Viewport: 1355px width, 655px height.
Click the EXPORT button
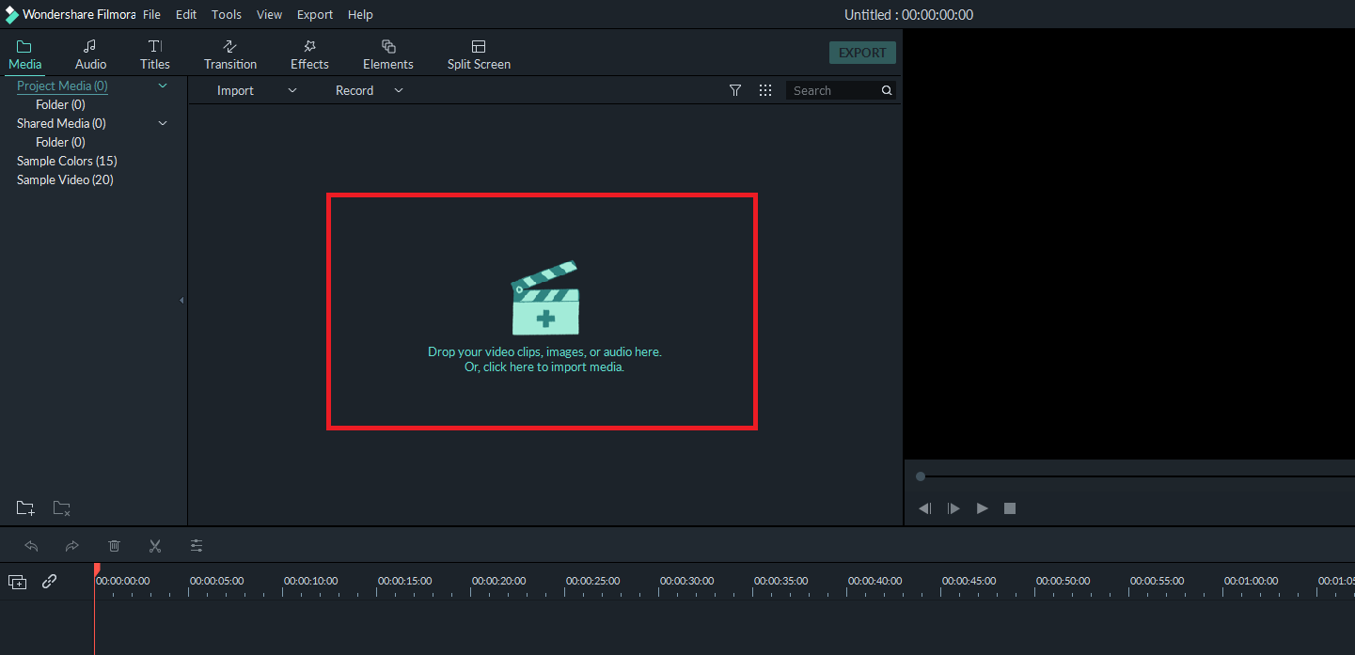[861, 53]
